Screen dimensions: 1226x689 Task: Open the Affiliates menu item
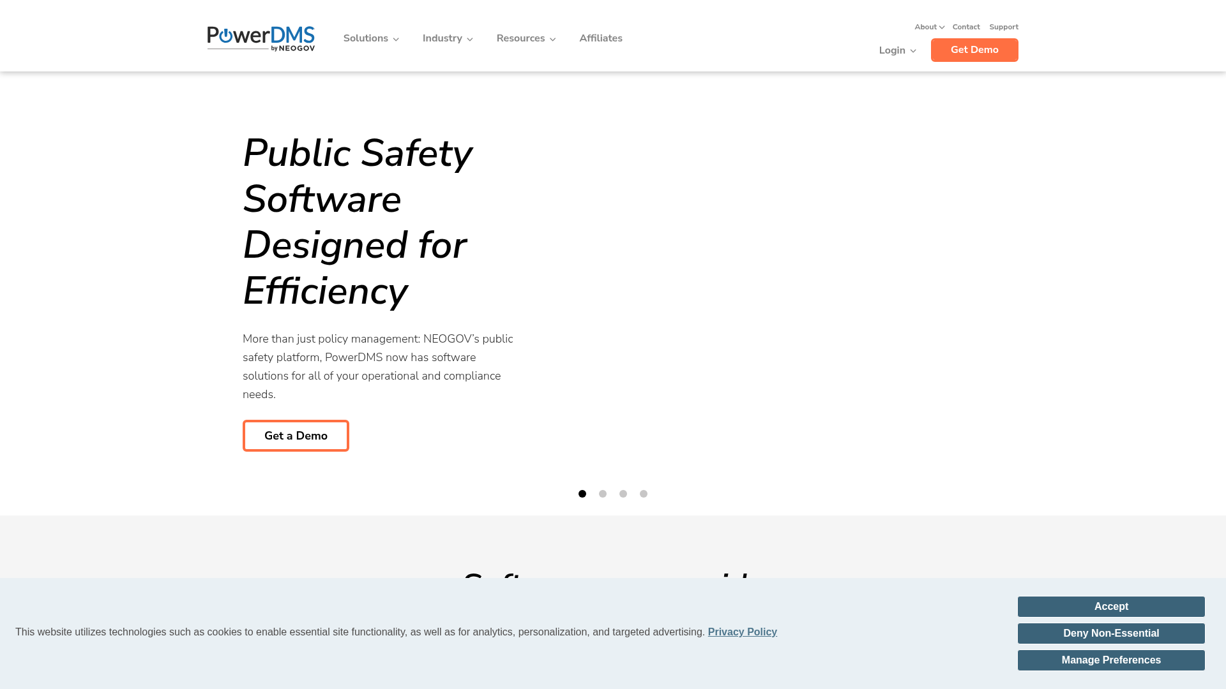[600, 38]
